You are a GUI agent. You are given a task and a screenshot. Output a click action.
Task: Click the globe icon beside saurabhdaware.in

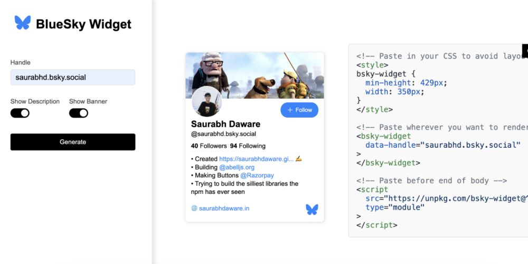[194, 208]
